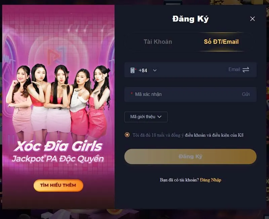269x219 pixels.
Task: Click the phone icon beside +84
Action: [132, 70]
